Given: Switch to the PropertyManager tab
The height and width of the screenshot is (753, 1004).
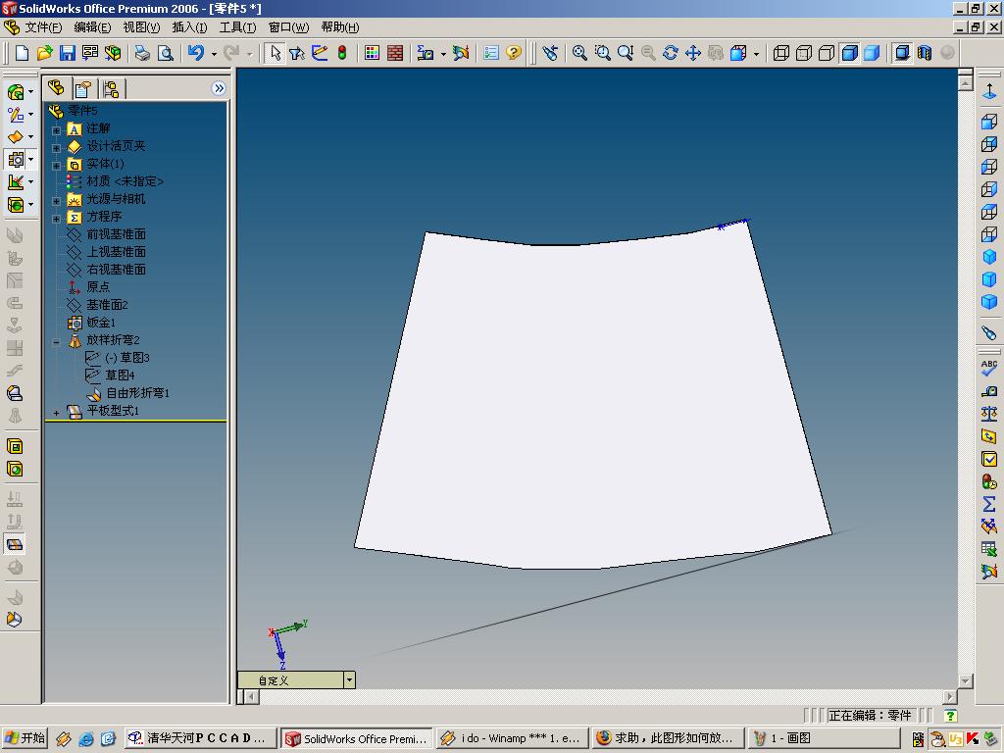Looking at the screenshot, I should pyautogui.click(x=83, y=88).
